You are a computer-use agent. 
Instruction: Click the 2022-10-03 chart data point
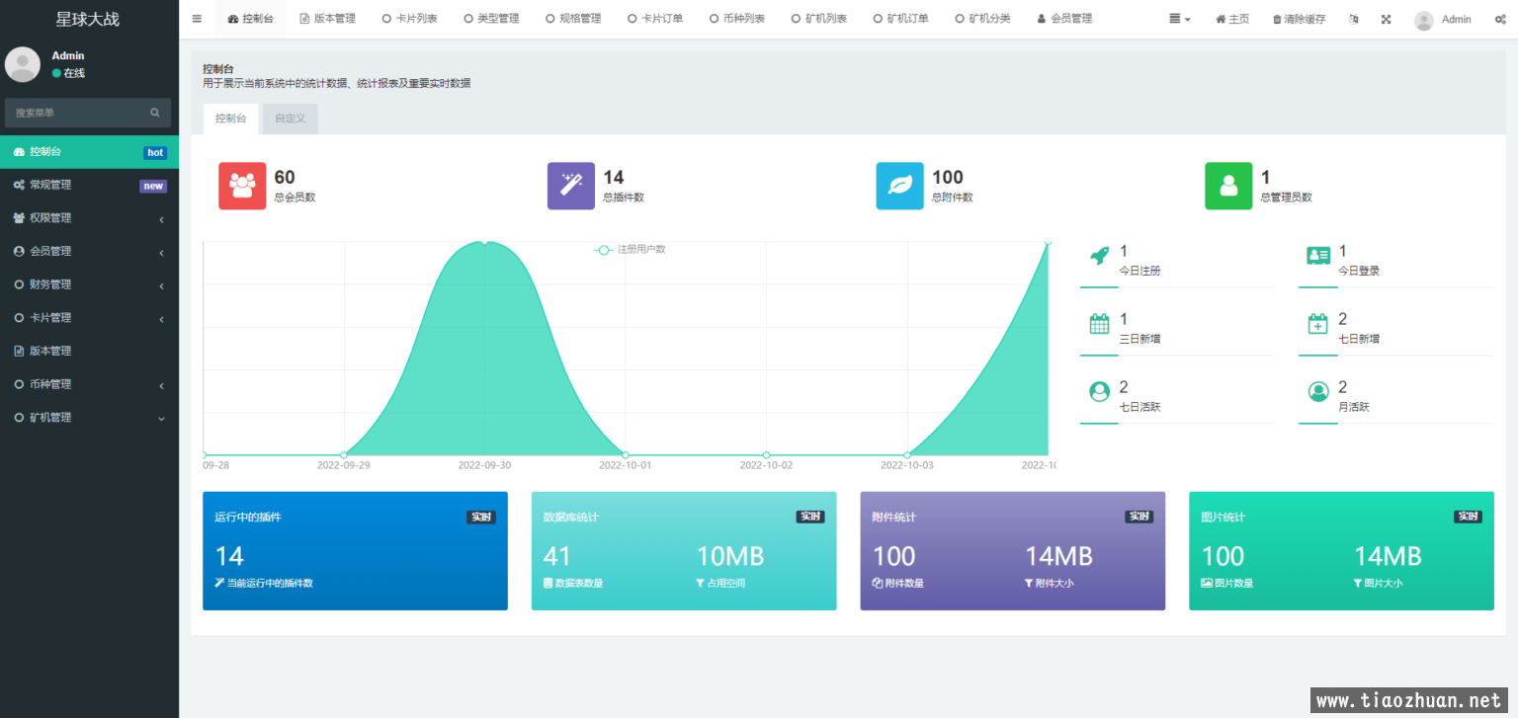907,455
